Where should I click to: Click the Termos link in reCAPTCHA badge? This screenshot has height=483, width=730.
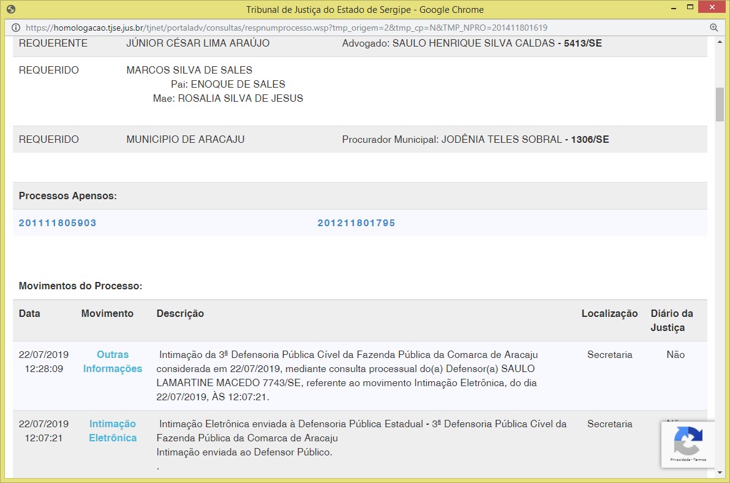699,460
